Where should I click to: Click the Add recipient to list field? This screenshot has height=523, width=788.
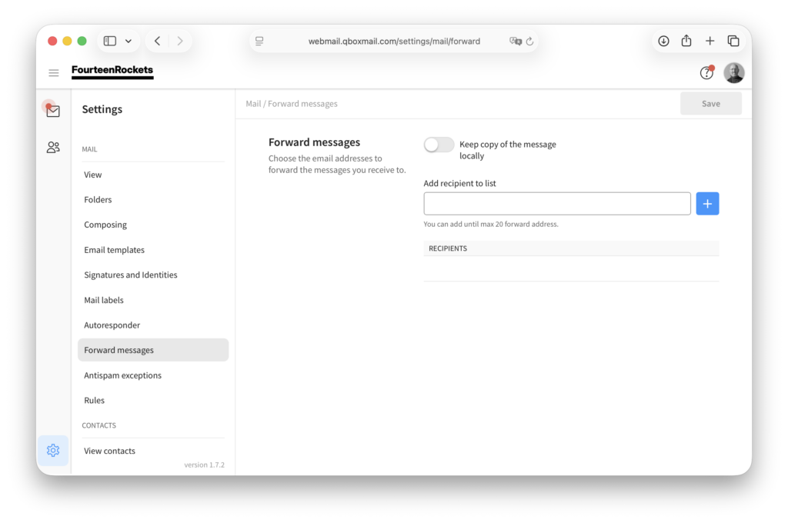click(557, 204)
